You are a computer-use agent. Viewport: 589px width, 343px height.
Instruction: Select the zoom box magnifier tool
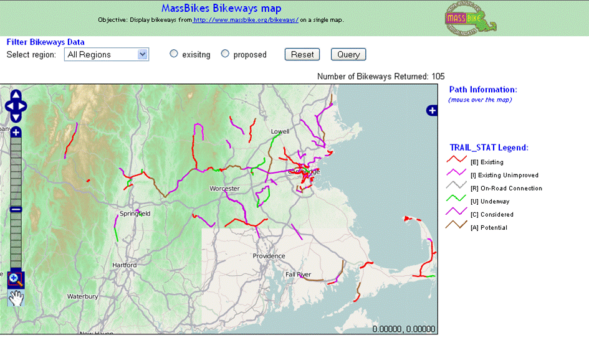(x=16, y=280)
